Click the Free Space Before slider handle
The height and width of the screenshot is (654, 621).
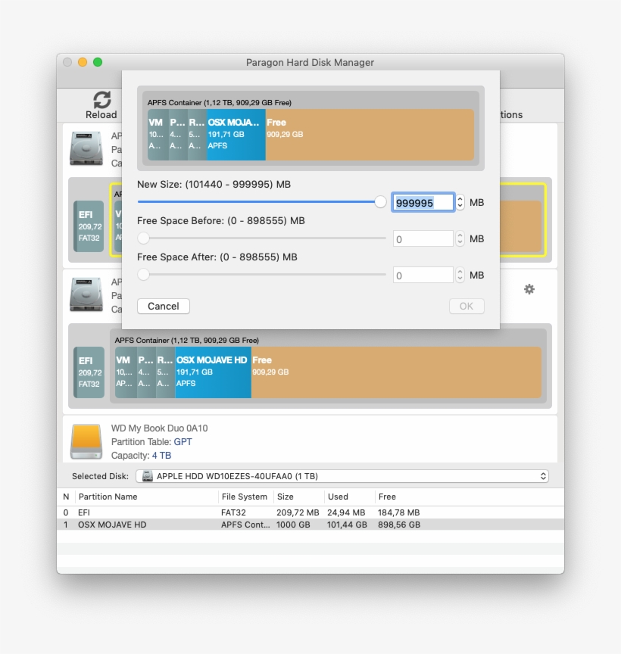144,238
